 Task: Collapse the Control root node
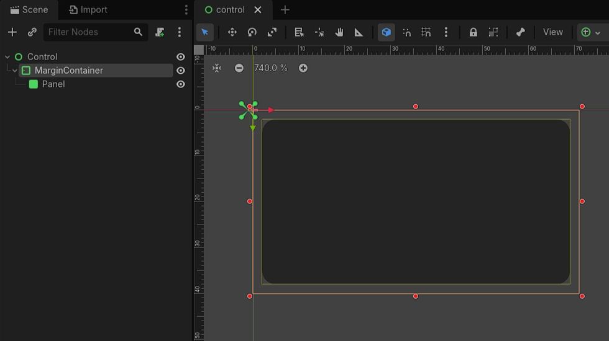(7, 57)
